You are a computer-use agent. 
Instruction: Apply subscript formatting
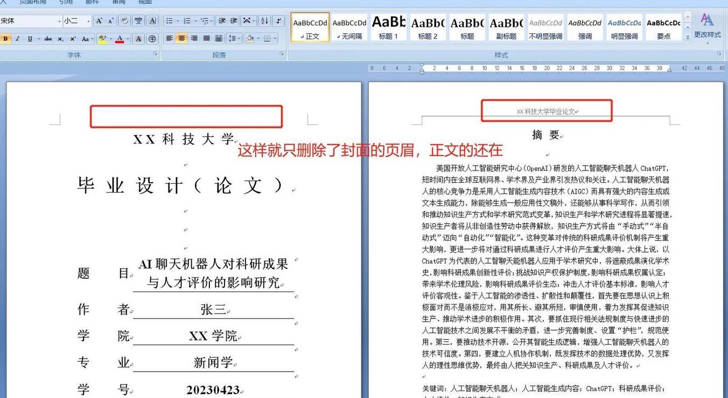[60, 39]
